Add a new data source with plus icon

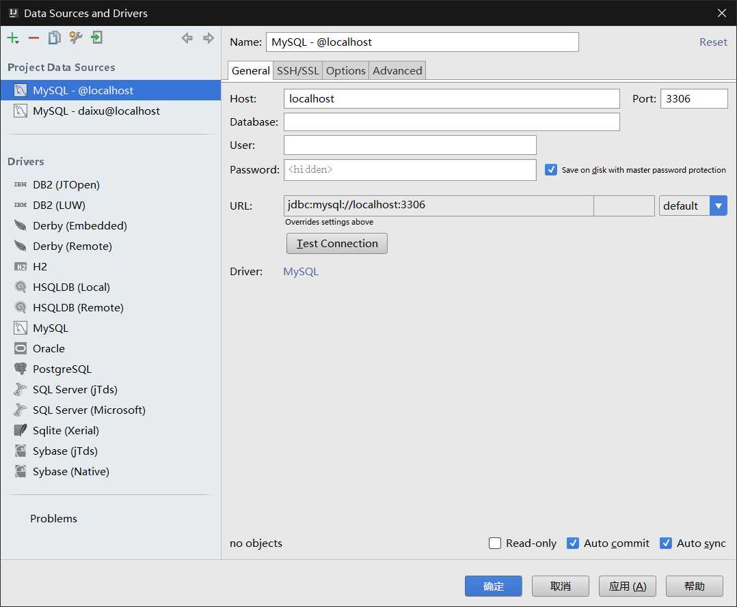(13, 38)
